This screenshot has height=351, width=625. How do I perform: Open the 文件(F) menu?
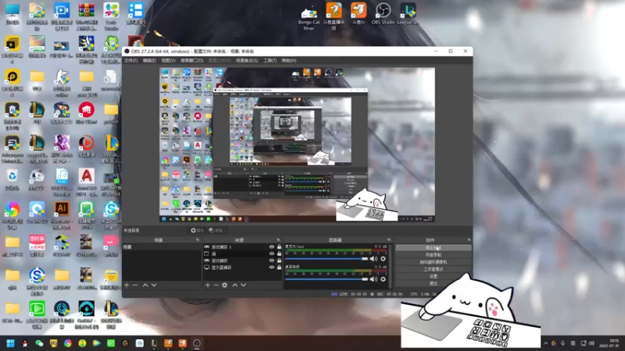pyautogui.click(x=131, y=61)
